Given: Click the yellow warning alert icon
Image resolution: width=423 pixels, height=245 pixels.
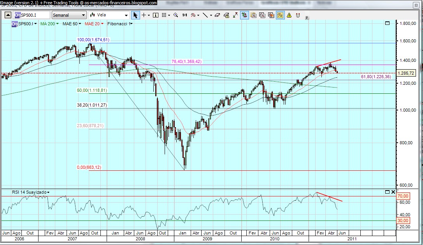Looking at the screenshot, I should pyautogui.click(x=289, y=15).
